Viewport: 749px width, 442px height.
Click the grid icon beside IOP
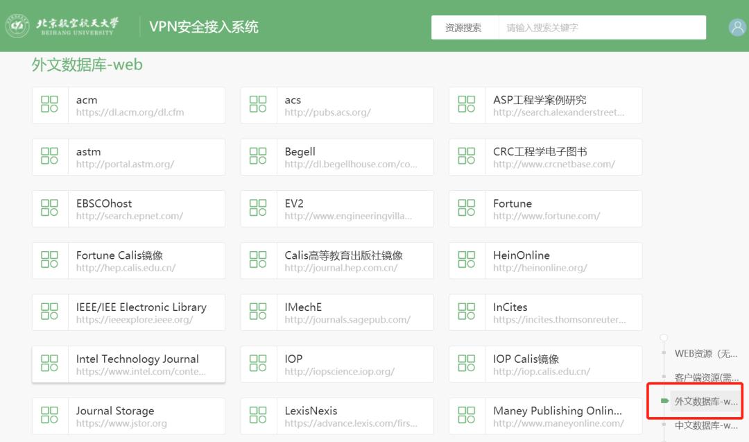pyautogui.click(x=257, y=364)
